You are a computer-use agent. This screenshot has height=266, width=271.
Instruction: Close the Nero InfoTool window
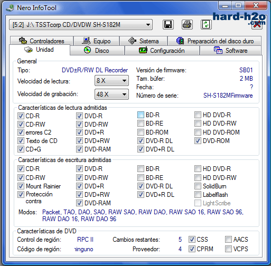[256, 6]
